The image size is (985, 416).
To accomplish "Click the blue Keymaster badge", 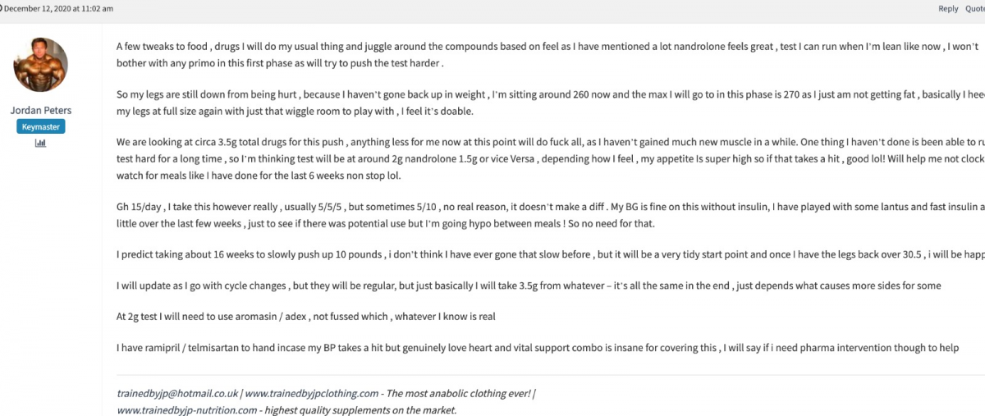I will click(x=40, y=126).
